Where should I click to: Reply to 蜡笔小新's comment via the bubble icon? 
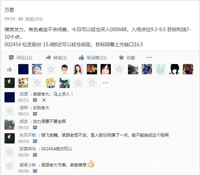[35, 171]
